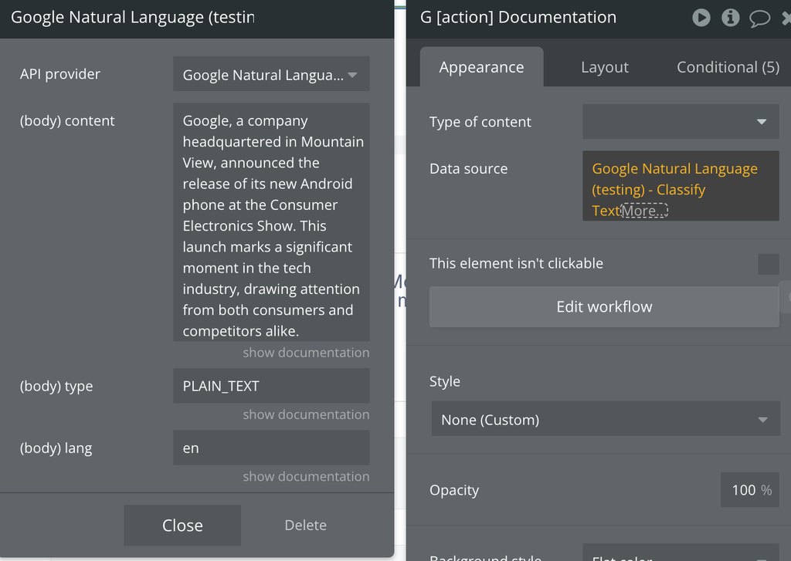Open the Type of content dropdown
791x561 pixels.
point(681,121)
